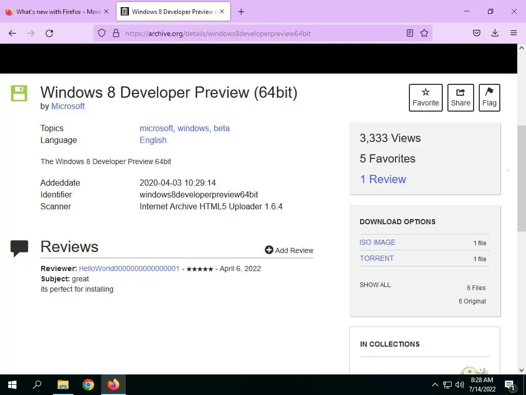The width and height of the screenshot is (526, 395).
Task: Jump to the '1 Review' link
Action: point(383,179)
